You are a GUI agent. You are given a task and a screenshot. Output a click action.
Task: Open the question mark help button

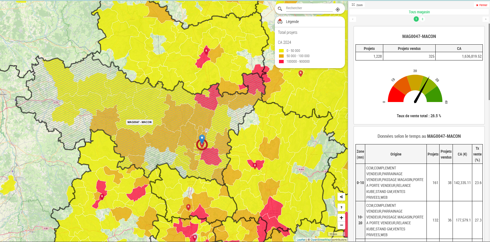(341, 207)
